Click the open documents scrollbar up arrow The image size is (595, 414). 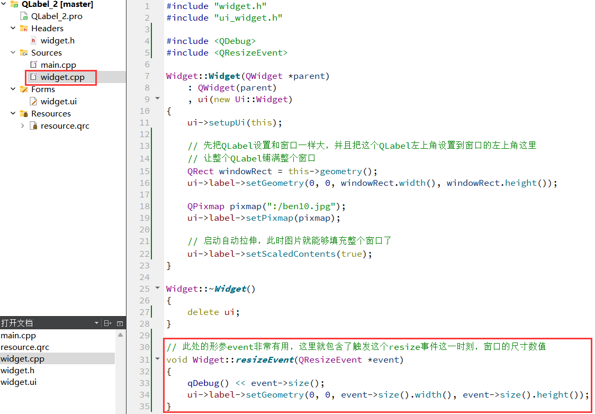pyautogui.click(x=120, y=335)
